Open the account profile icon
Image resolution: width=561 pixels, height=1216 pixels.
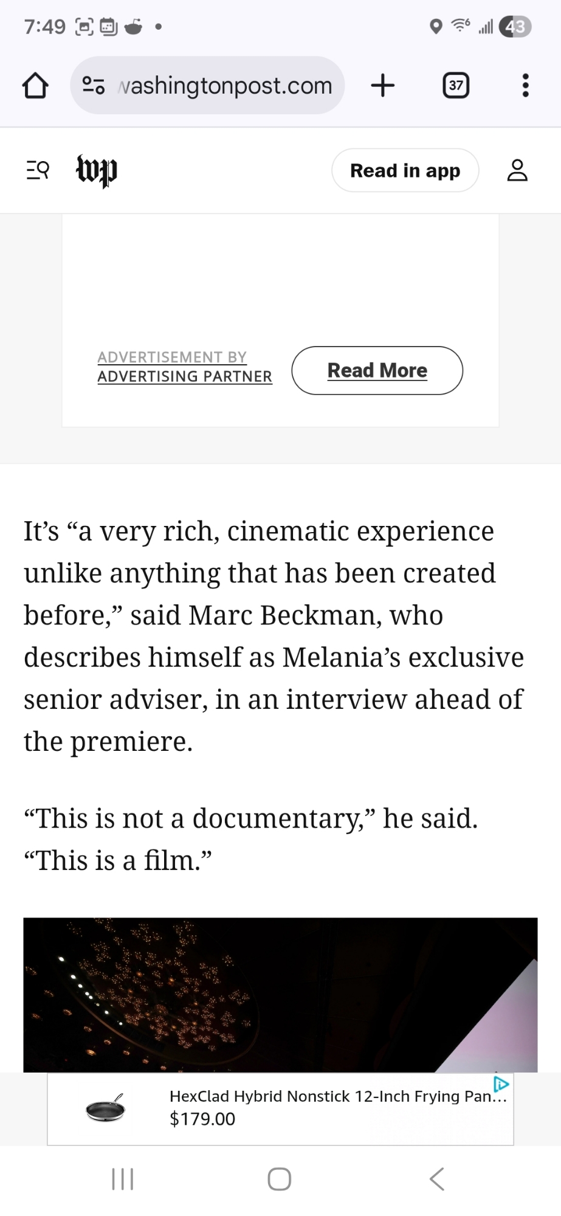click(517, 170)
